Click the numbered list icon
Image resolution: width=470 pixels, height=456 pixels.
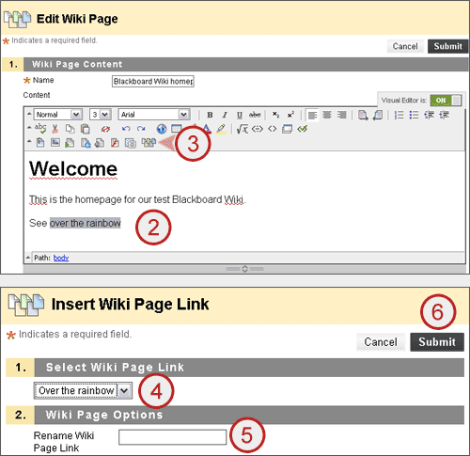(399, 115)
